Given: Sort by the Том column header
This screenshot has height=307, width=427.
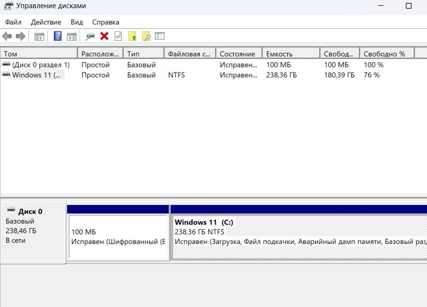Looking at the screenshot, I should 39,53.
